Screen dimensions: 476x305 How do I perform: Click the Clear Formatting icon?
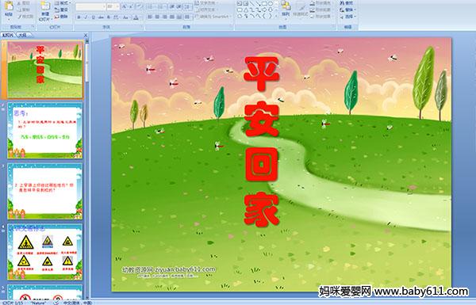click(140, 6)
